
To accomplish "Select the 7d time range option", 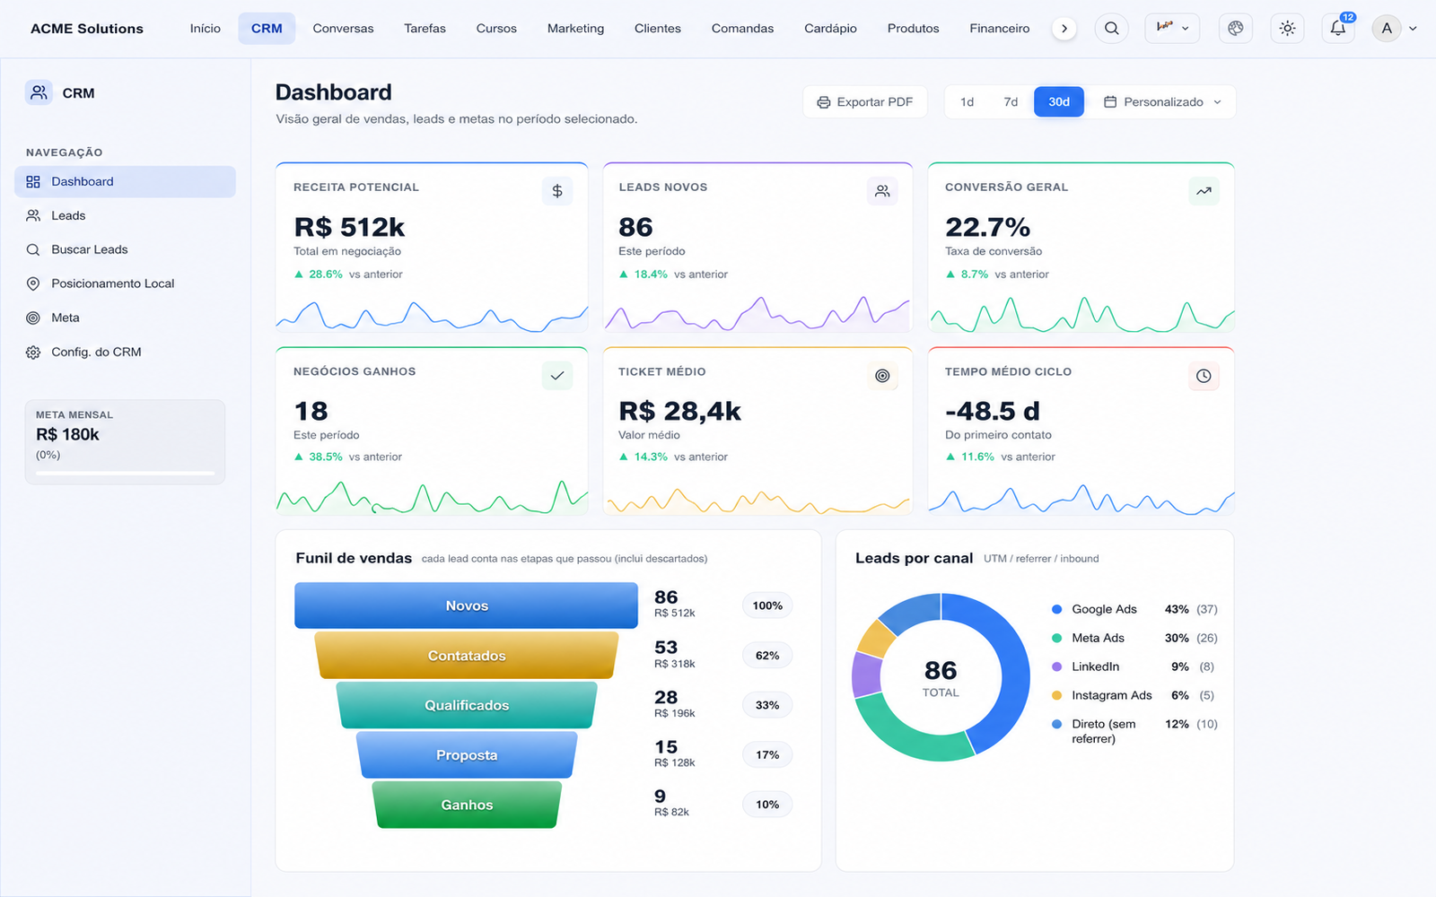I will point(1011,102).
